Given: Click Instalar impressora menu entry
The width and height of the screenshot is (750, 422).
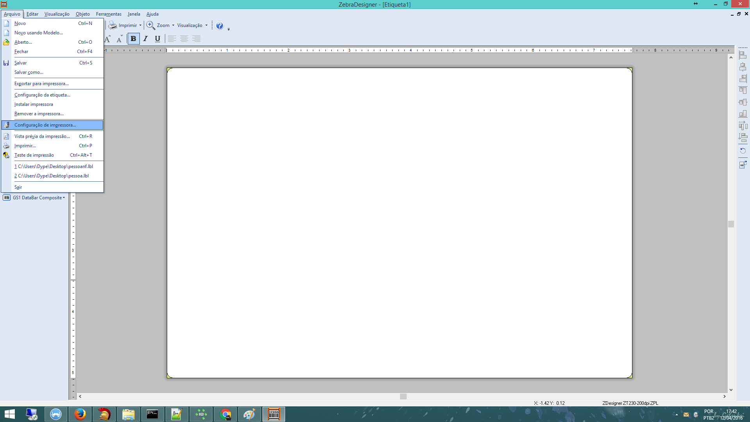Looking at the screenshot, I should (x=52, y=104).
